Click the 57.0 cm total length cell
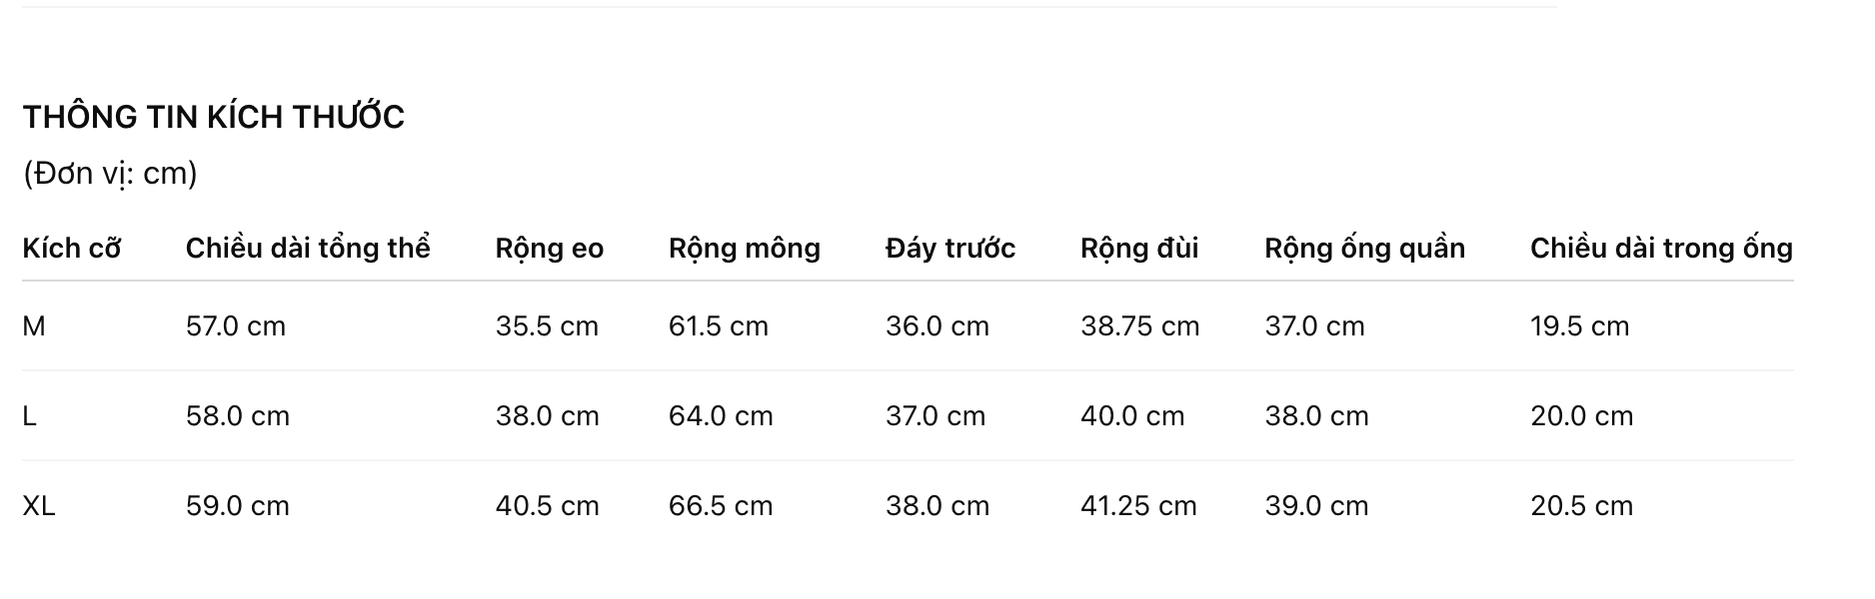1875x599 pixels. (236, 326)
